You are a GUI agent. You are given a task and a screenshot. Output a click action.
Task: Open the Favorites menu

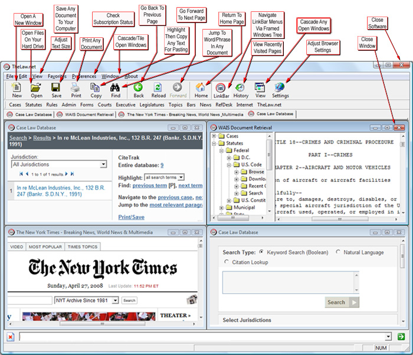57,76
